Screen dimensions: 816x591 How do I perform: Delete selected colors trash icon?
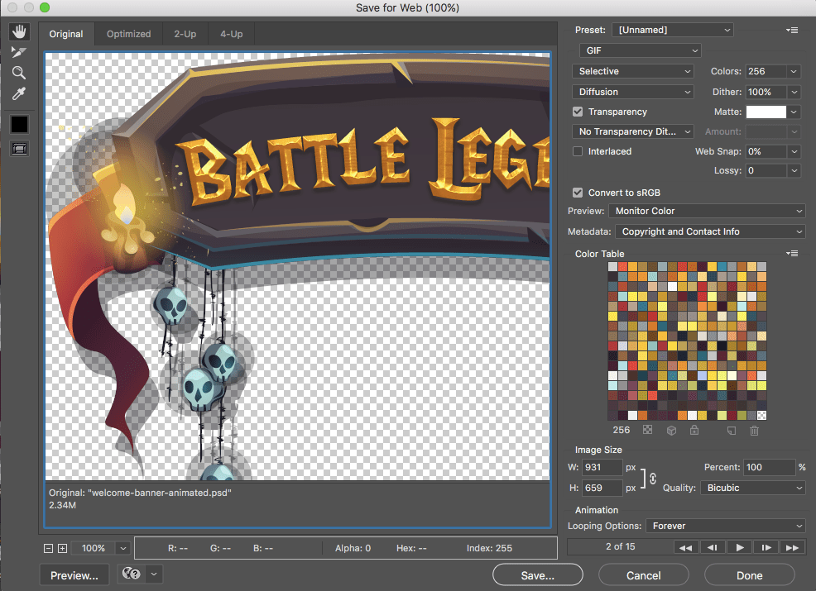click(755, 431)
